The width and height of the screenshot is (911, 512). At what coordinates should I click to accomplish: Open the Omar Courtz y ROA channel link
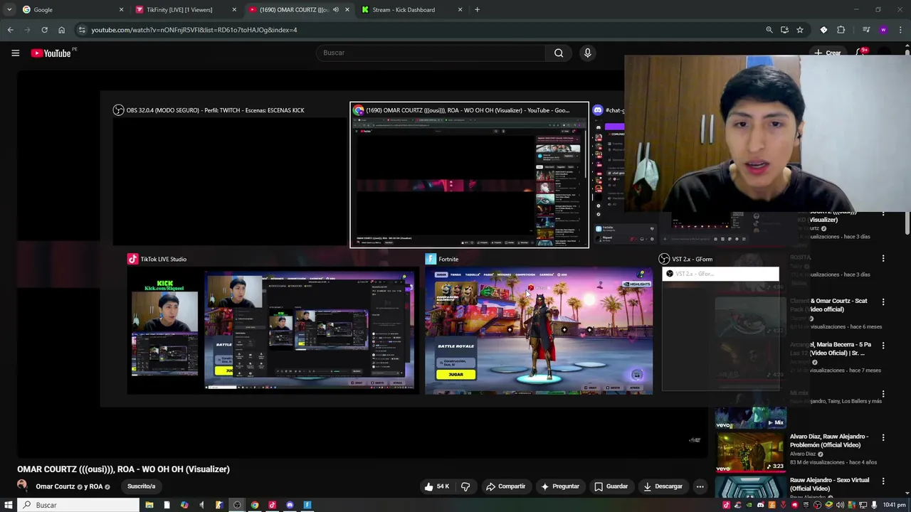69,486
